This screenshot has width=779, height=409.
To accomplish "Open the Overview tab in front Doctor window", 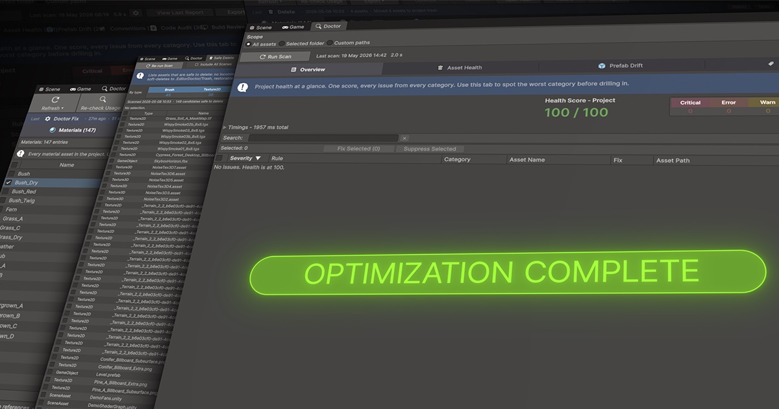I will point(308,69).
